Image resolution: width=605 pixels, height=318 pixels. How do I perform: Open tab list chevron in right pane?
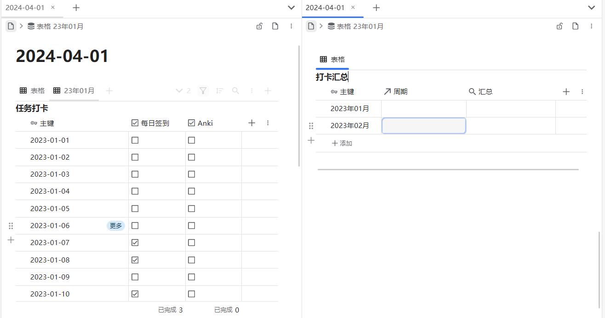pos(592,8)
